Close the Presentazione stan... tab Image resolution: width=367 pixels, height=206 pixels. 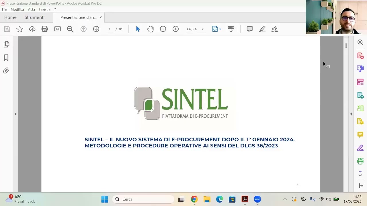(x=101, y=17)
